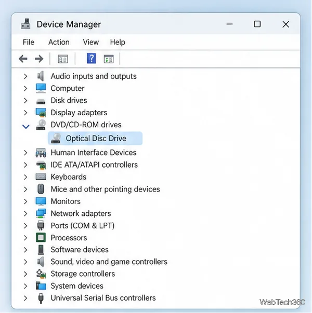Expand the Software devices chevron
312x313 pixels.
pyautogui.click(x=25, y=250)
